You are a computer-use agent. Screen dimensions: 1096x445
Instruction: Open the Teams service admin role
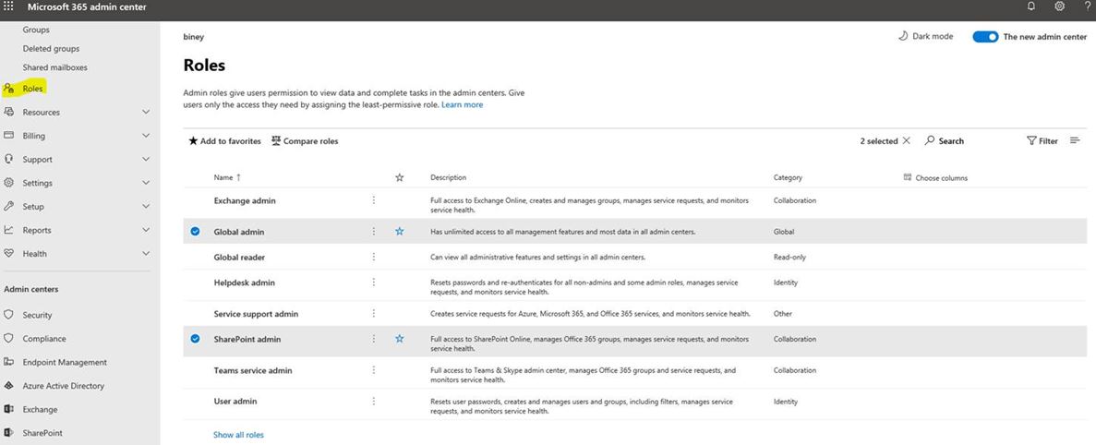[x=253, y=370]
